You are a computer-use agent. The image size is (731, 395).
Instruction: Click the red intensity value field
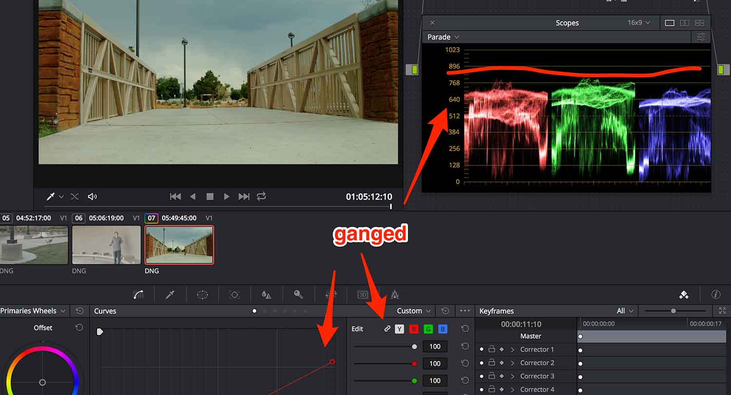pyautogui.click(x=435, y=363)
